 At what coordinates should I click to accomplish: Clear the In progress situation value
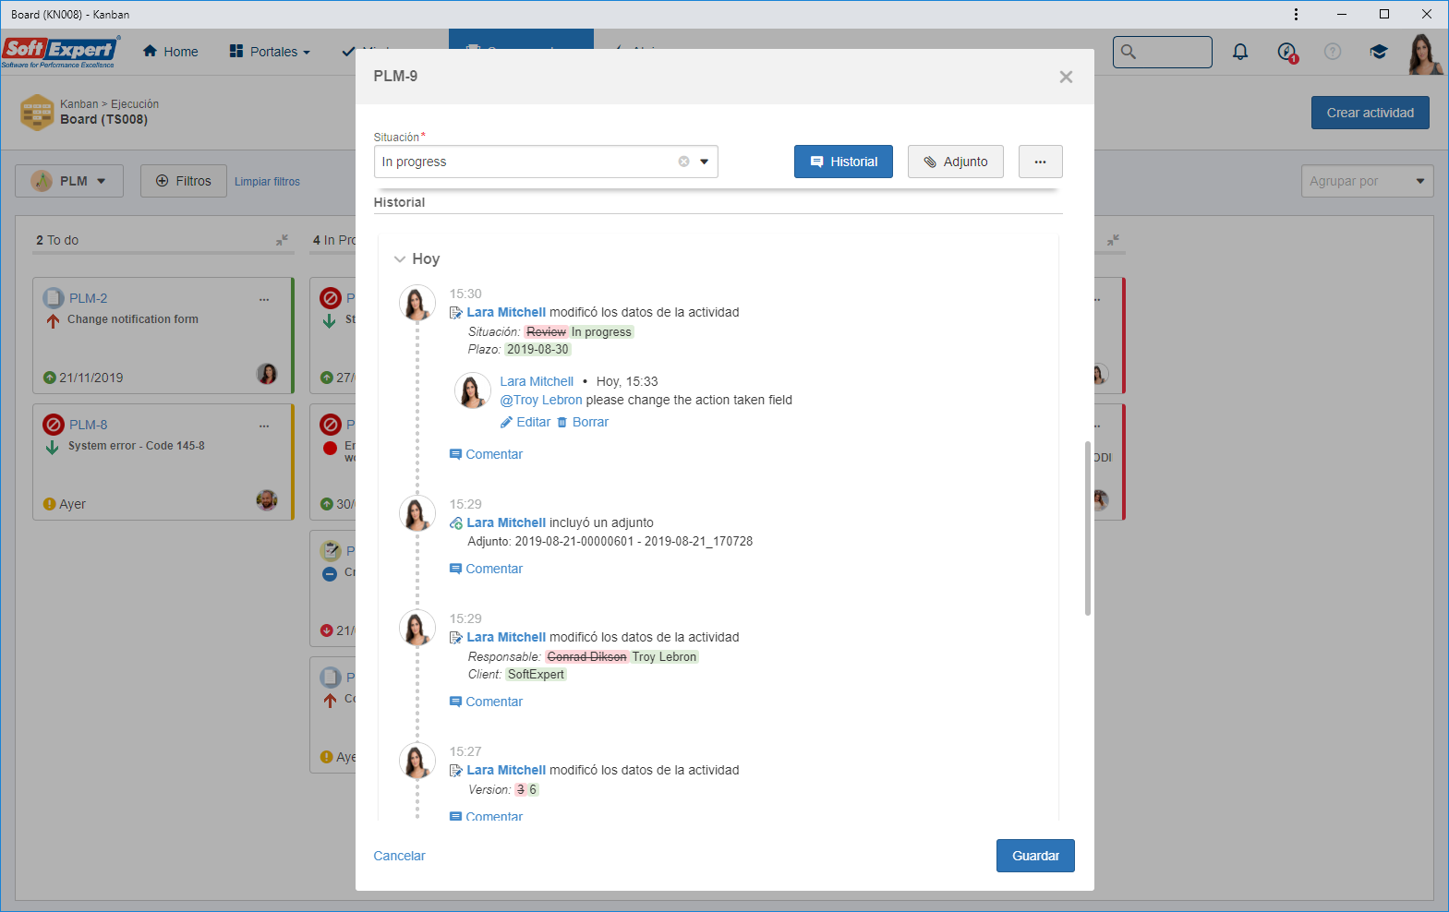coord(683,162)
